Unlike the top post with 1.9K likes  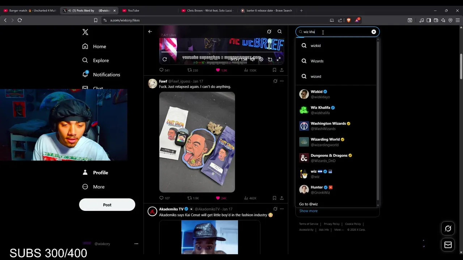pyautogui.click(x=221, y=70)
